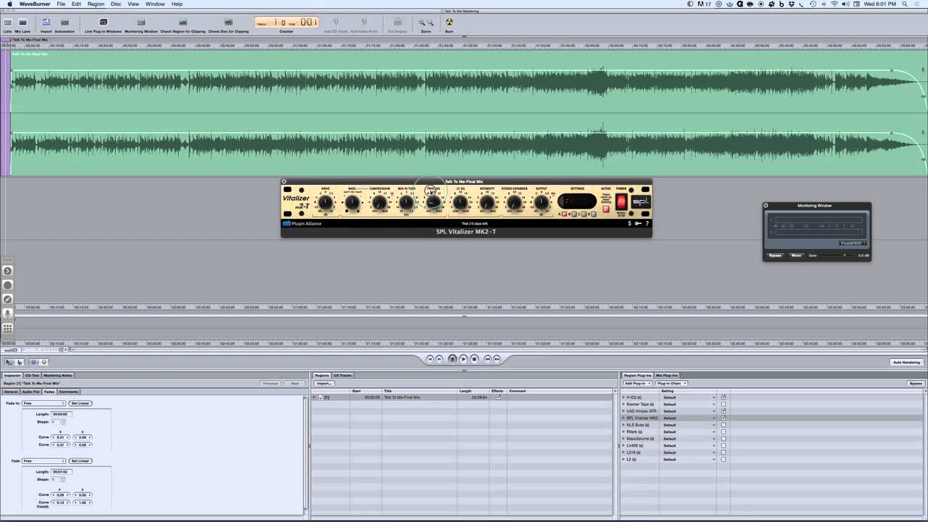This screenshot has width=928, height=522.
Task: Open the Plug-in Chain dropdown
Action: pos(671,384)
